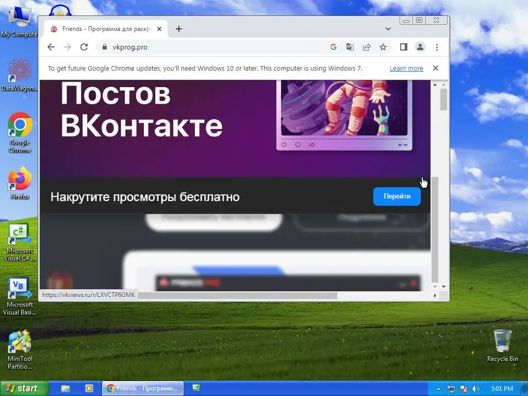Open the Start menu
The image size is (528, 396).
tap(25, 388)
